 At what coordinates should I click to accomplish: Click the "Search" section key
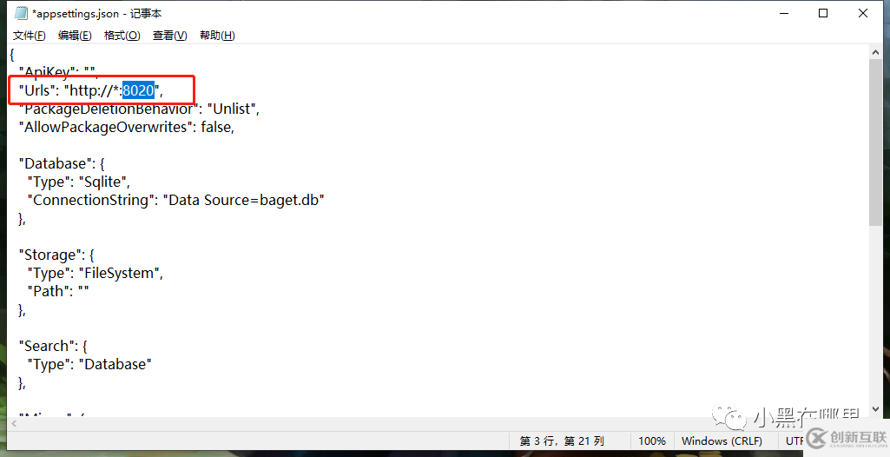click(x=47, y=346)
